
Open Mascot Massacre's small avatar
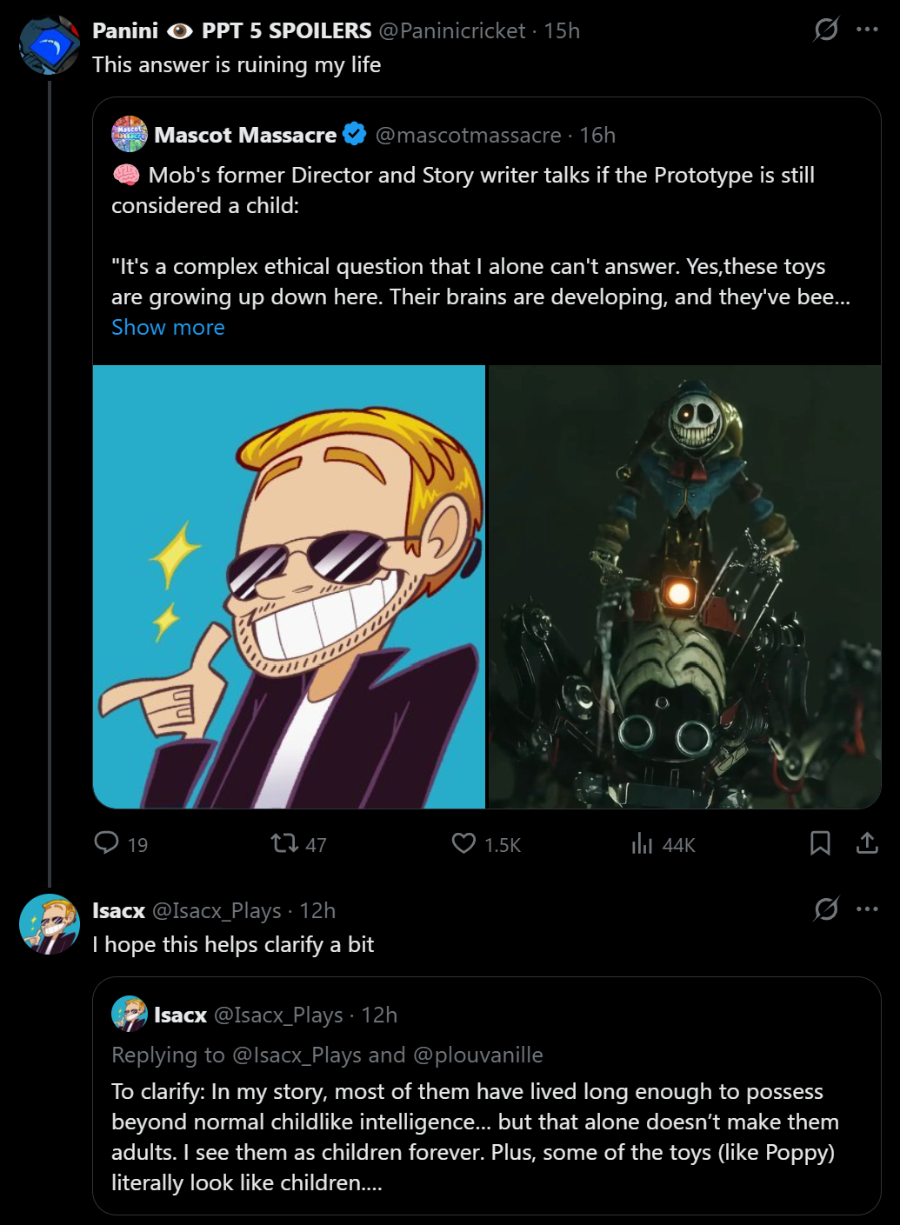130,135
